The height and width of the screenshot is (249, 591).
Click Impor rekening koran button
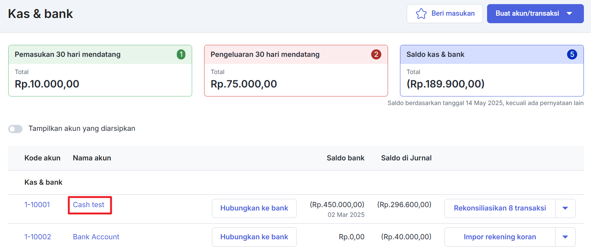click(x=500, y=237)
